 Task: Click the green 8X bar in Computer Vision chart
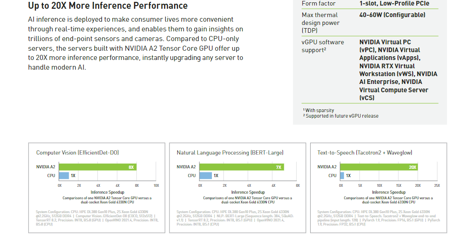tap(97, 167)
